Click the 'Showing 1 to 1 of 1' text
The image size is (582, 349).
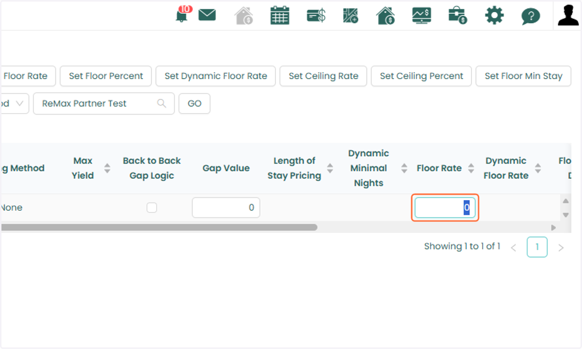click(x=462, y=246)
